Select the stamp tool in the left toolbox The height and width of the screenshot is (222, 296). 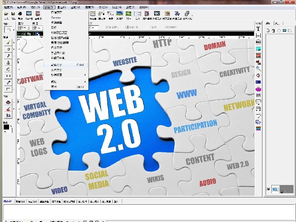point(8,62)
